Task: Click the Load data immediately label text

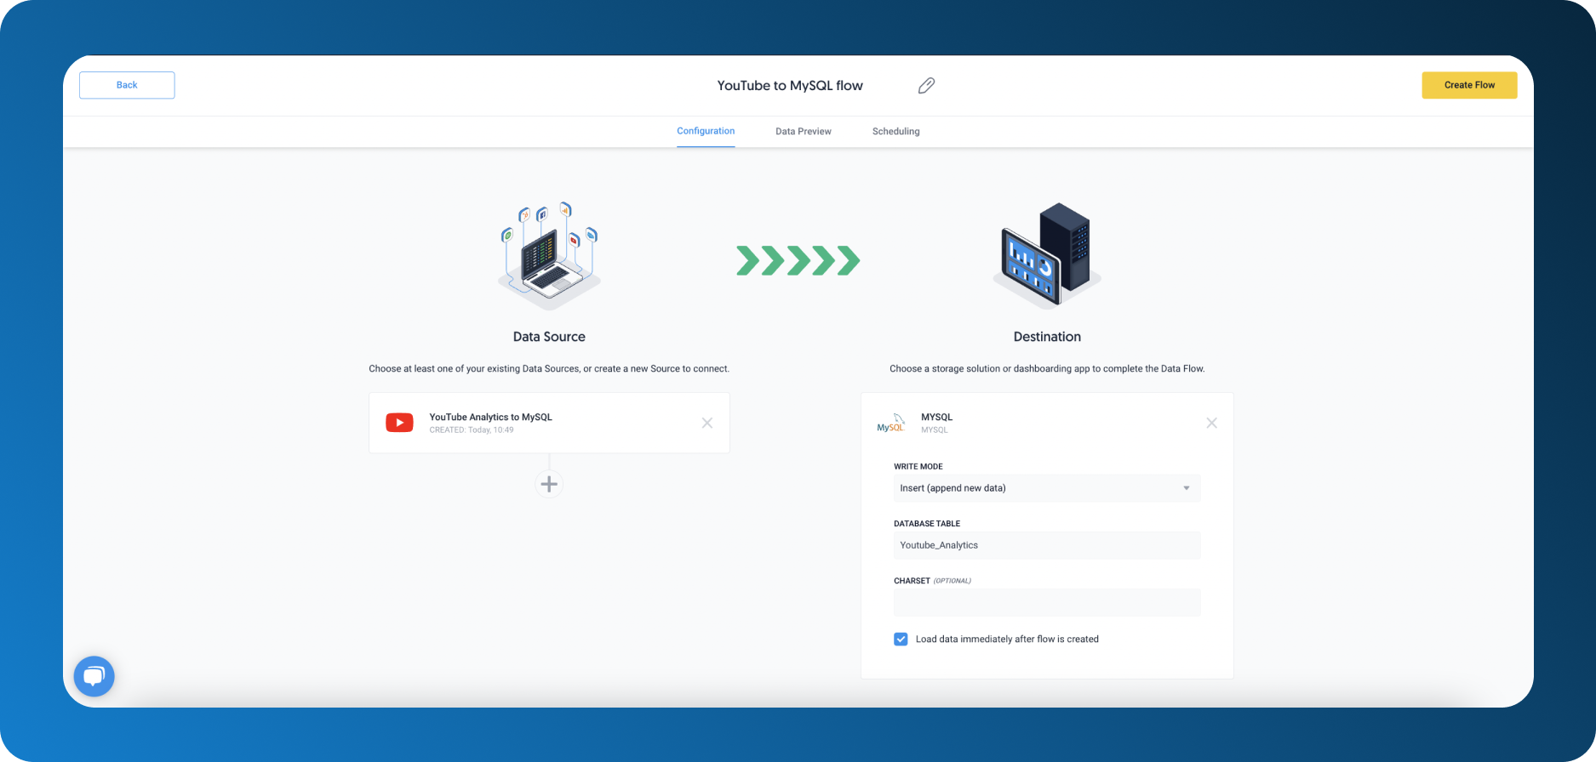Action: click(1007, 640)
